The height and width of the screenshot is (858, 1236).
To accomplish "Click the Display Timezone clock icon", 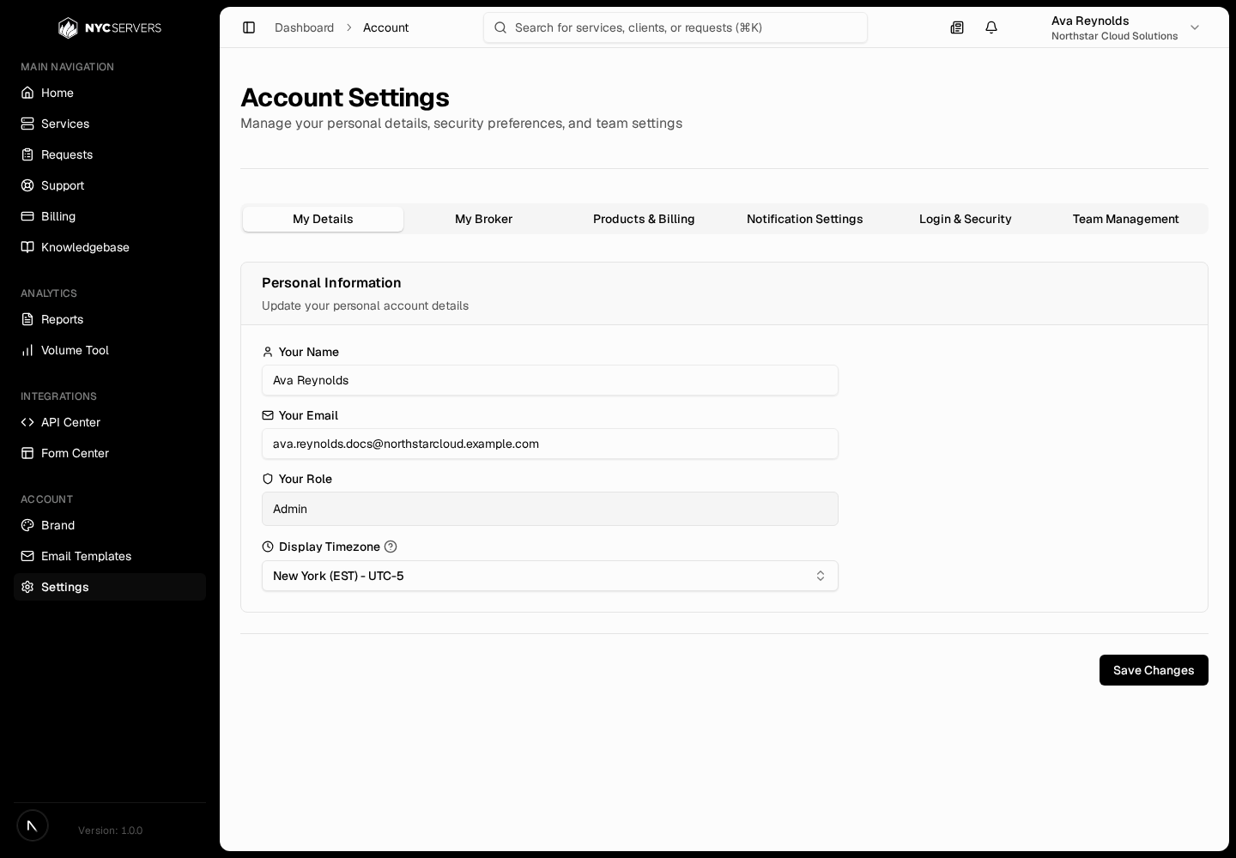I will pyautogui.click(x=268, y=547).
